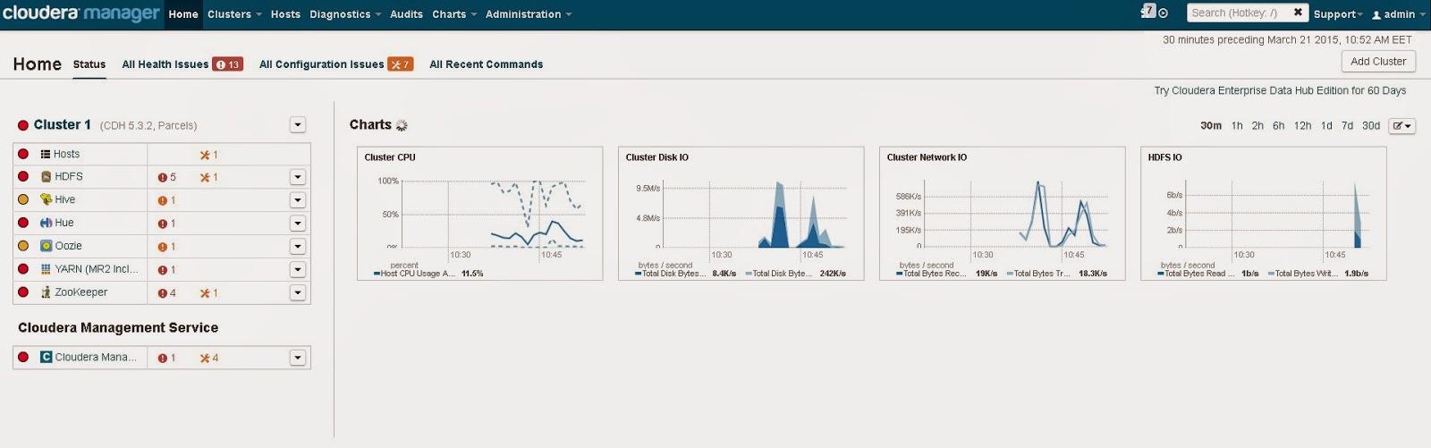Open the ZooKeeper actions dropdown
1431x448 pixels.
point(298,293)
